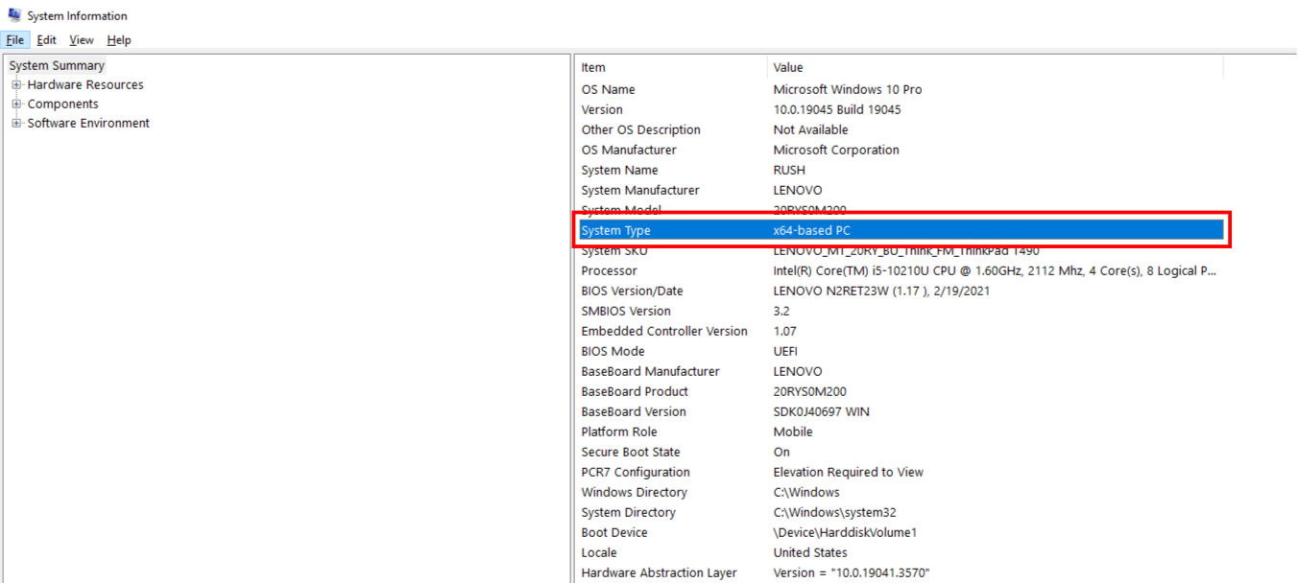The width and height of the screenshot is (1298, 583).
Task: Click the value Mobile
Action: coord(793,431)
